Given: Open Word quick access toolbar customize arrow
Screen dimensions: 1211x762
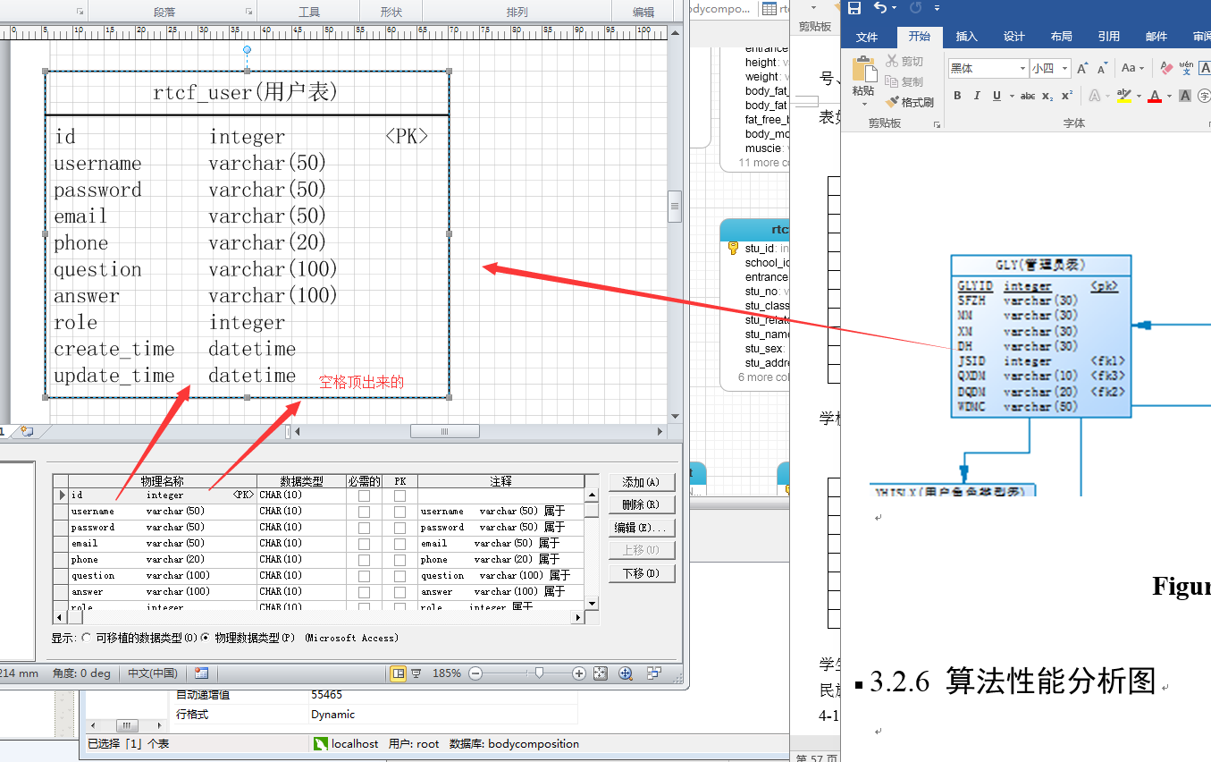Looking at the screenshot, I should [x=937, y=8].
